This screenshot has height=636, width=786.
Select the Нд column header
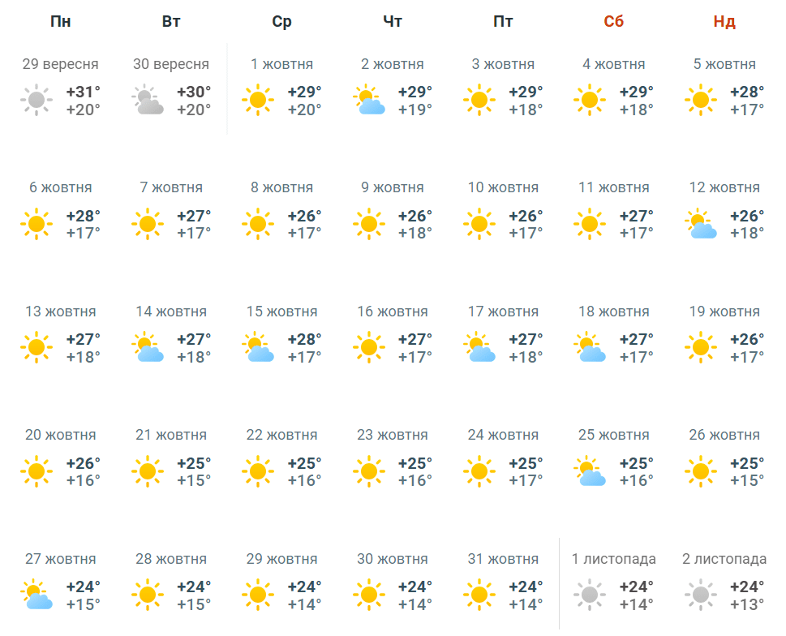[724, 22]
